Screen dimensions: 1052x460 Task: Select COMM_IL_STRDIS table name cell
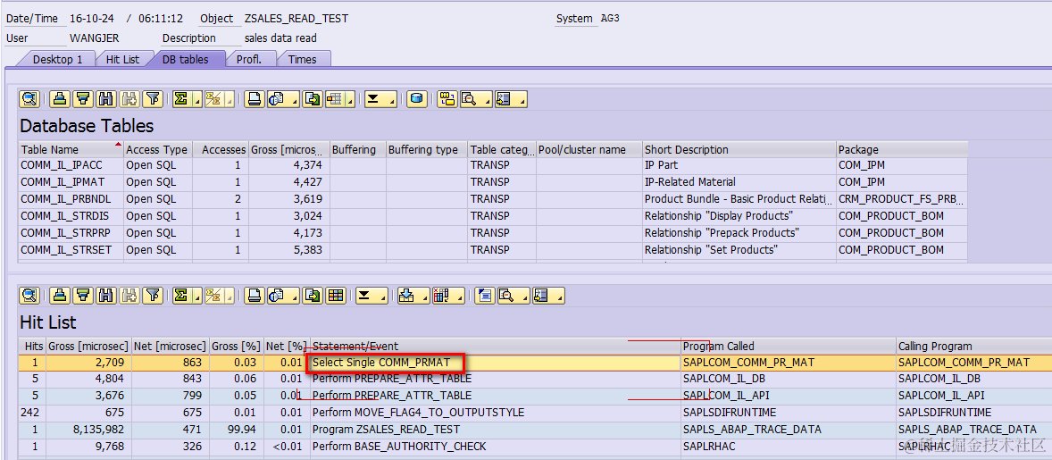click(x=71, y=216)
